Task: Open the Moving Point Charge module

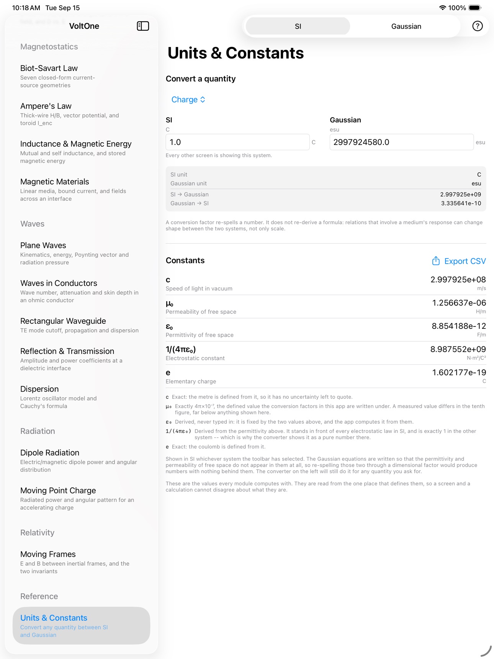Action: click(x=81, y=499)
